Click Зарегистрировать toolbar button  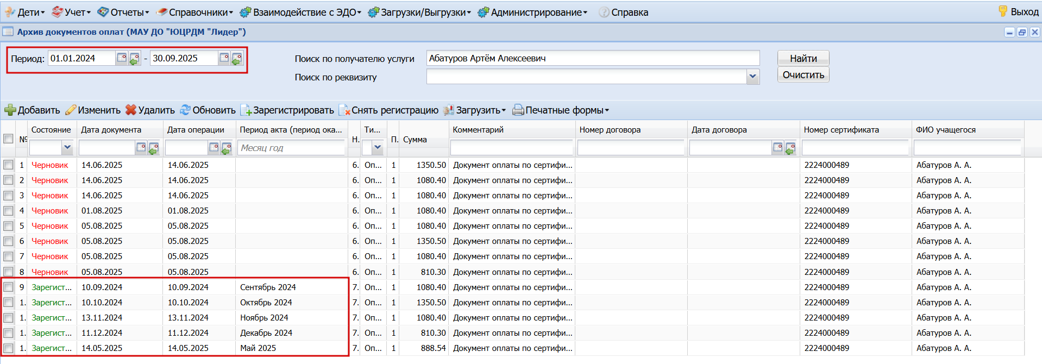coord(287,110)
